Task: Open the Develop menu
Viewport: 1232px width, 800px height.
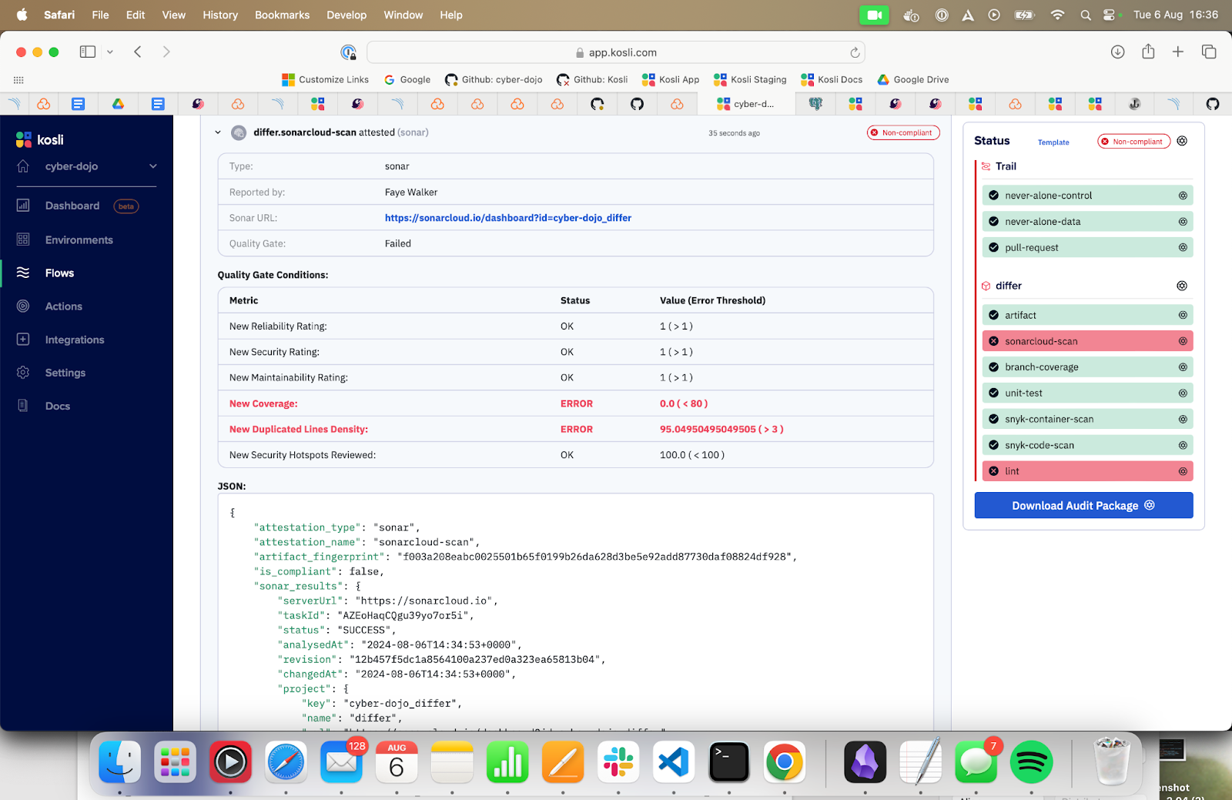Action: click(346, 15)
